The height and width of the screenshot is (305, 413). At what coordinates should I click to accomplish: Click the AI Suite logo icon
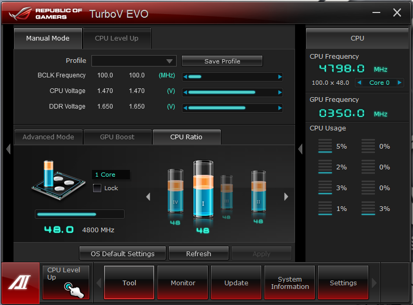(20, 283)
